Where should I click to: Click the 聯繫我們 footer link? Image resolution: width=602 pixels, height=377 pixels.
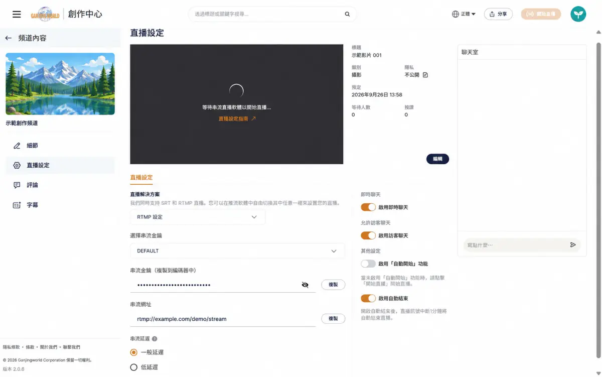(x=71, y=347)
